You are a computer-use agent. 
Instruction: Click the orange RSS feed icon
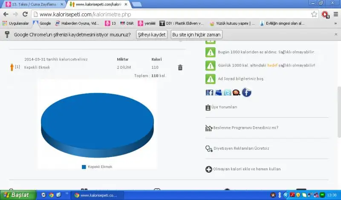point(237,93)
